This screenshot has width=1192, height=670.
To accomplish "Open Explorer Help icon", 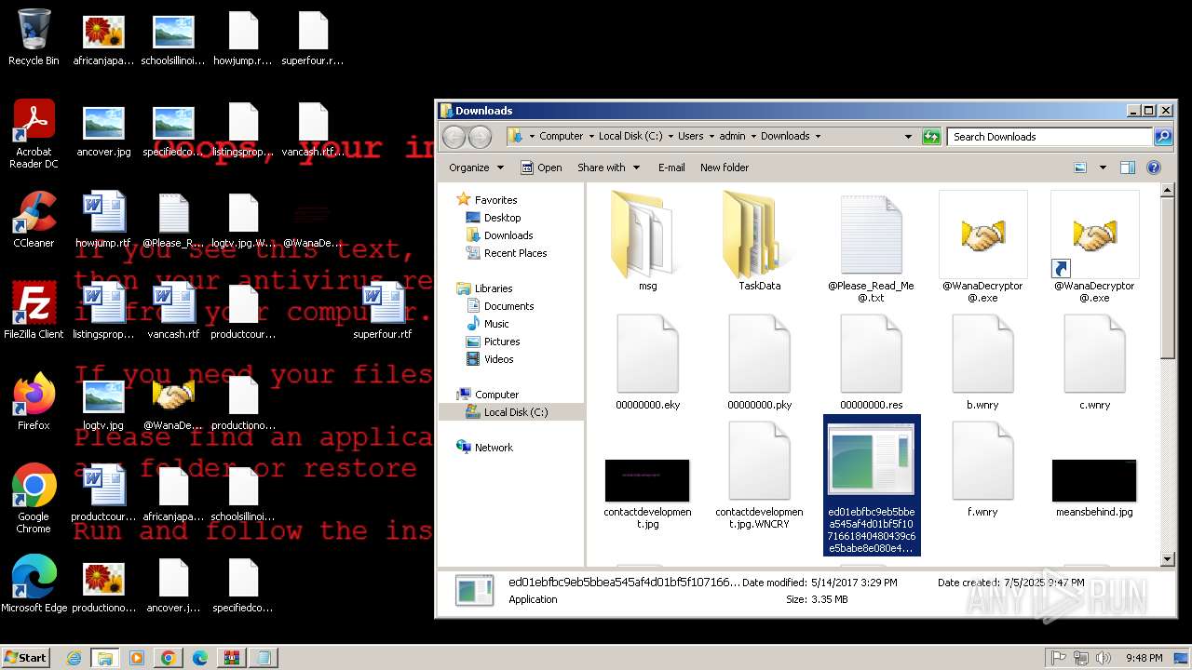I will click(x=1154, y=167).
